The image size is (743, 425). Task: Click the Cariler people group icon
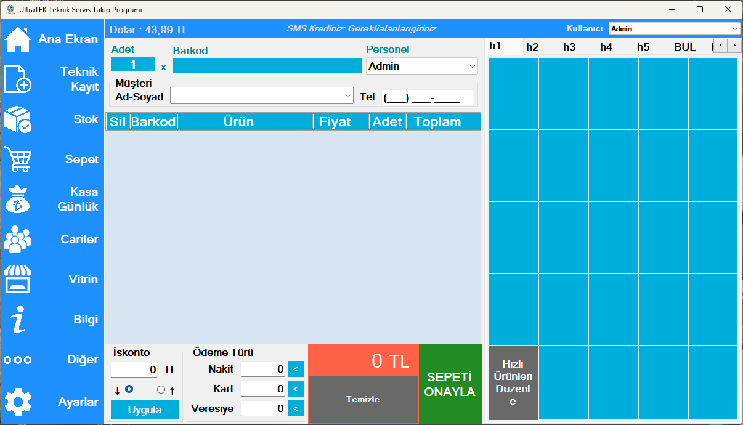(x=18, y=240)
